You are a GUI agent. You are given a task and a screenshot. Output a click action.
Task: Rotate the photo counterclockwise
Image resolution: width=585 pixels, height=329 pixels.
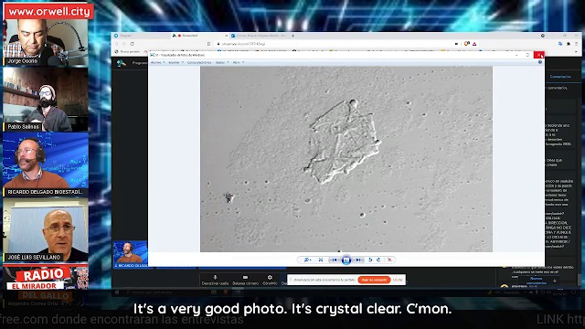(370, 260)
